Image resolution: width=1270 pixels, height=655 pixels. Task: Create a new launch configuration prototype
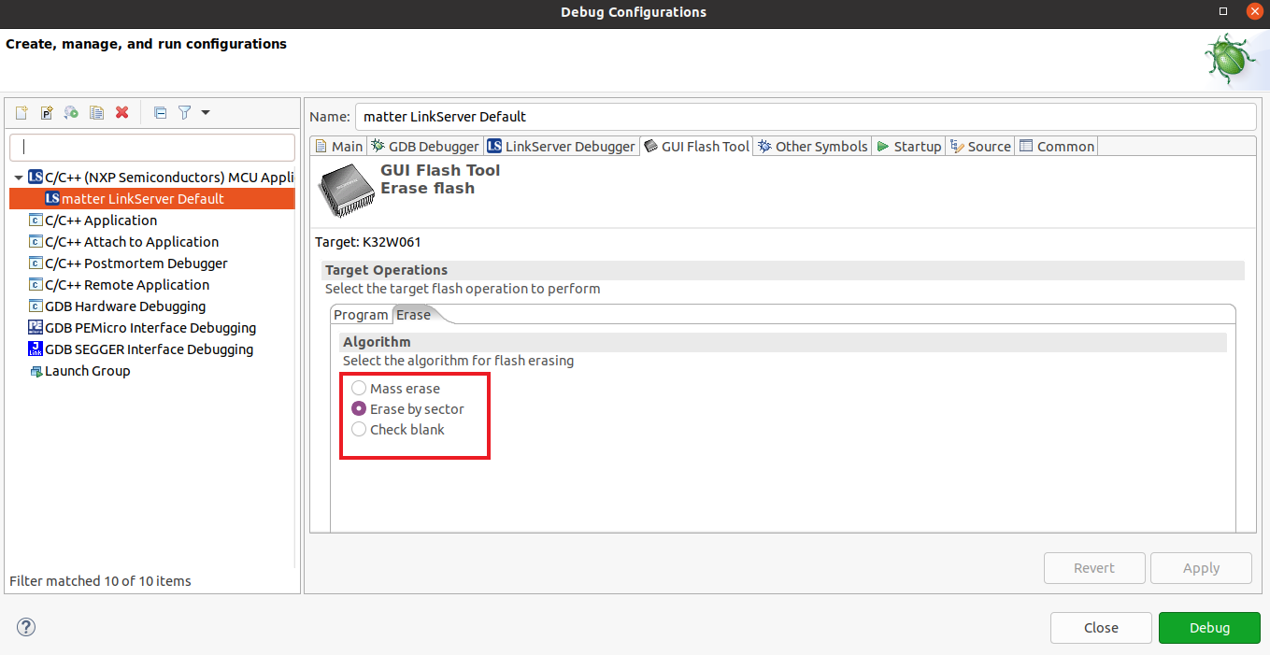pyautogui.click(x=46, y=112)
